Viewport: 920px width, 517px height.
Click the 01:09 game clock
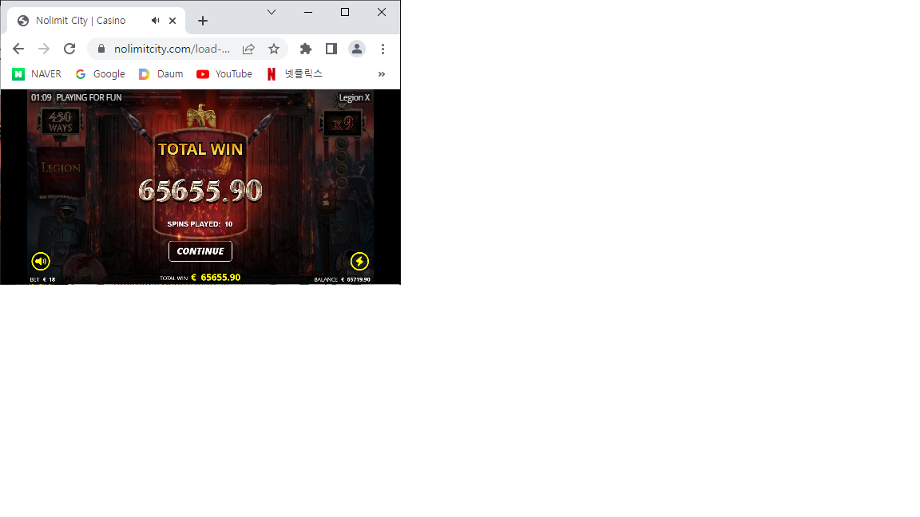click(41, 97)
